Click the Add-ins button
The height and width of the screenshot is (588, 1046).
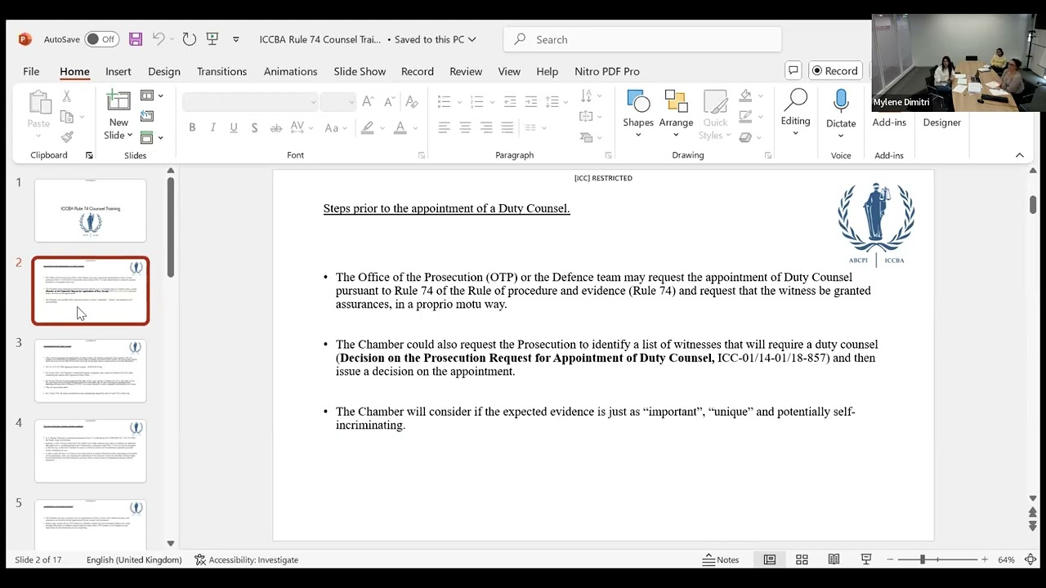point(889,122)
